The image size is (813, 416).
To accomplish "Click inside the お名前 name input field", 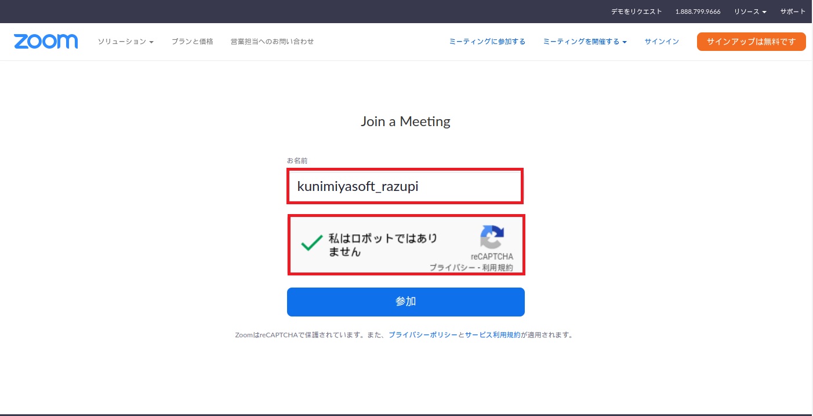I will coord(405,186).
